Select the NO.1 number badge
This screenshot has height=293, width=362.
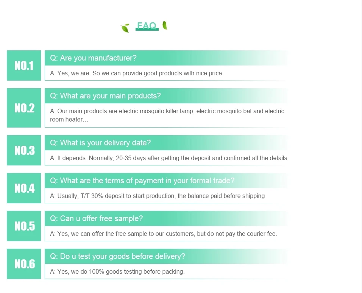click(24, 65)
